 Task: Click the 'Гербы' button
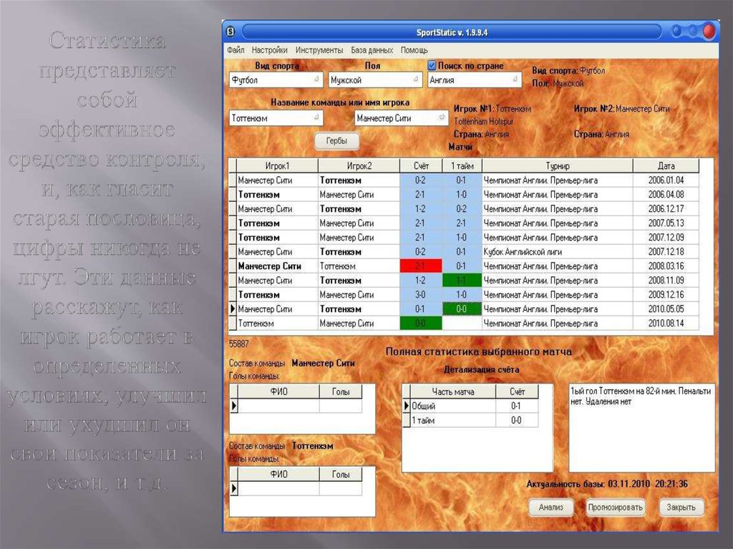point(336,142)
